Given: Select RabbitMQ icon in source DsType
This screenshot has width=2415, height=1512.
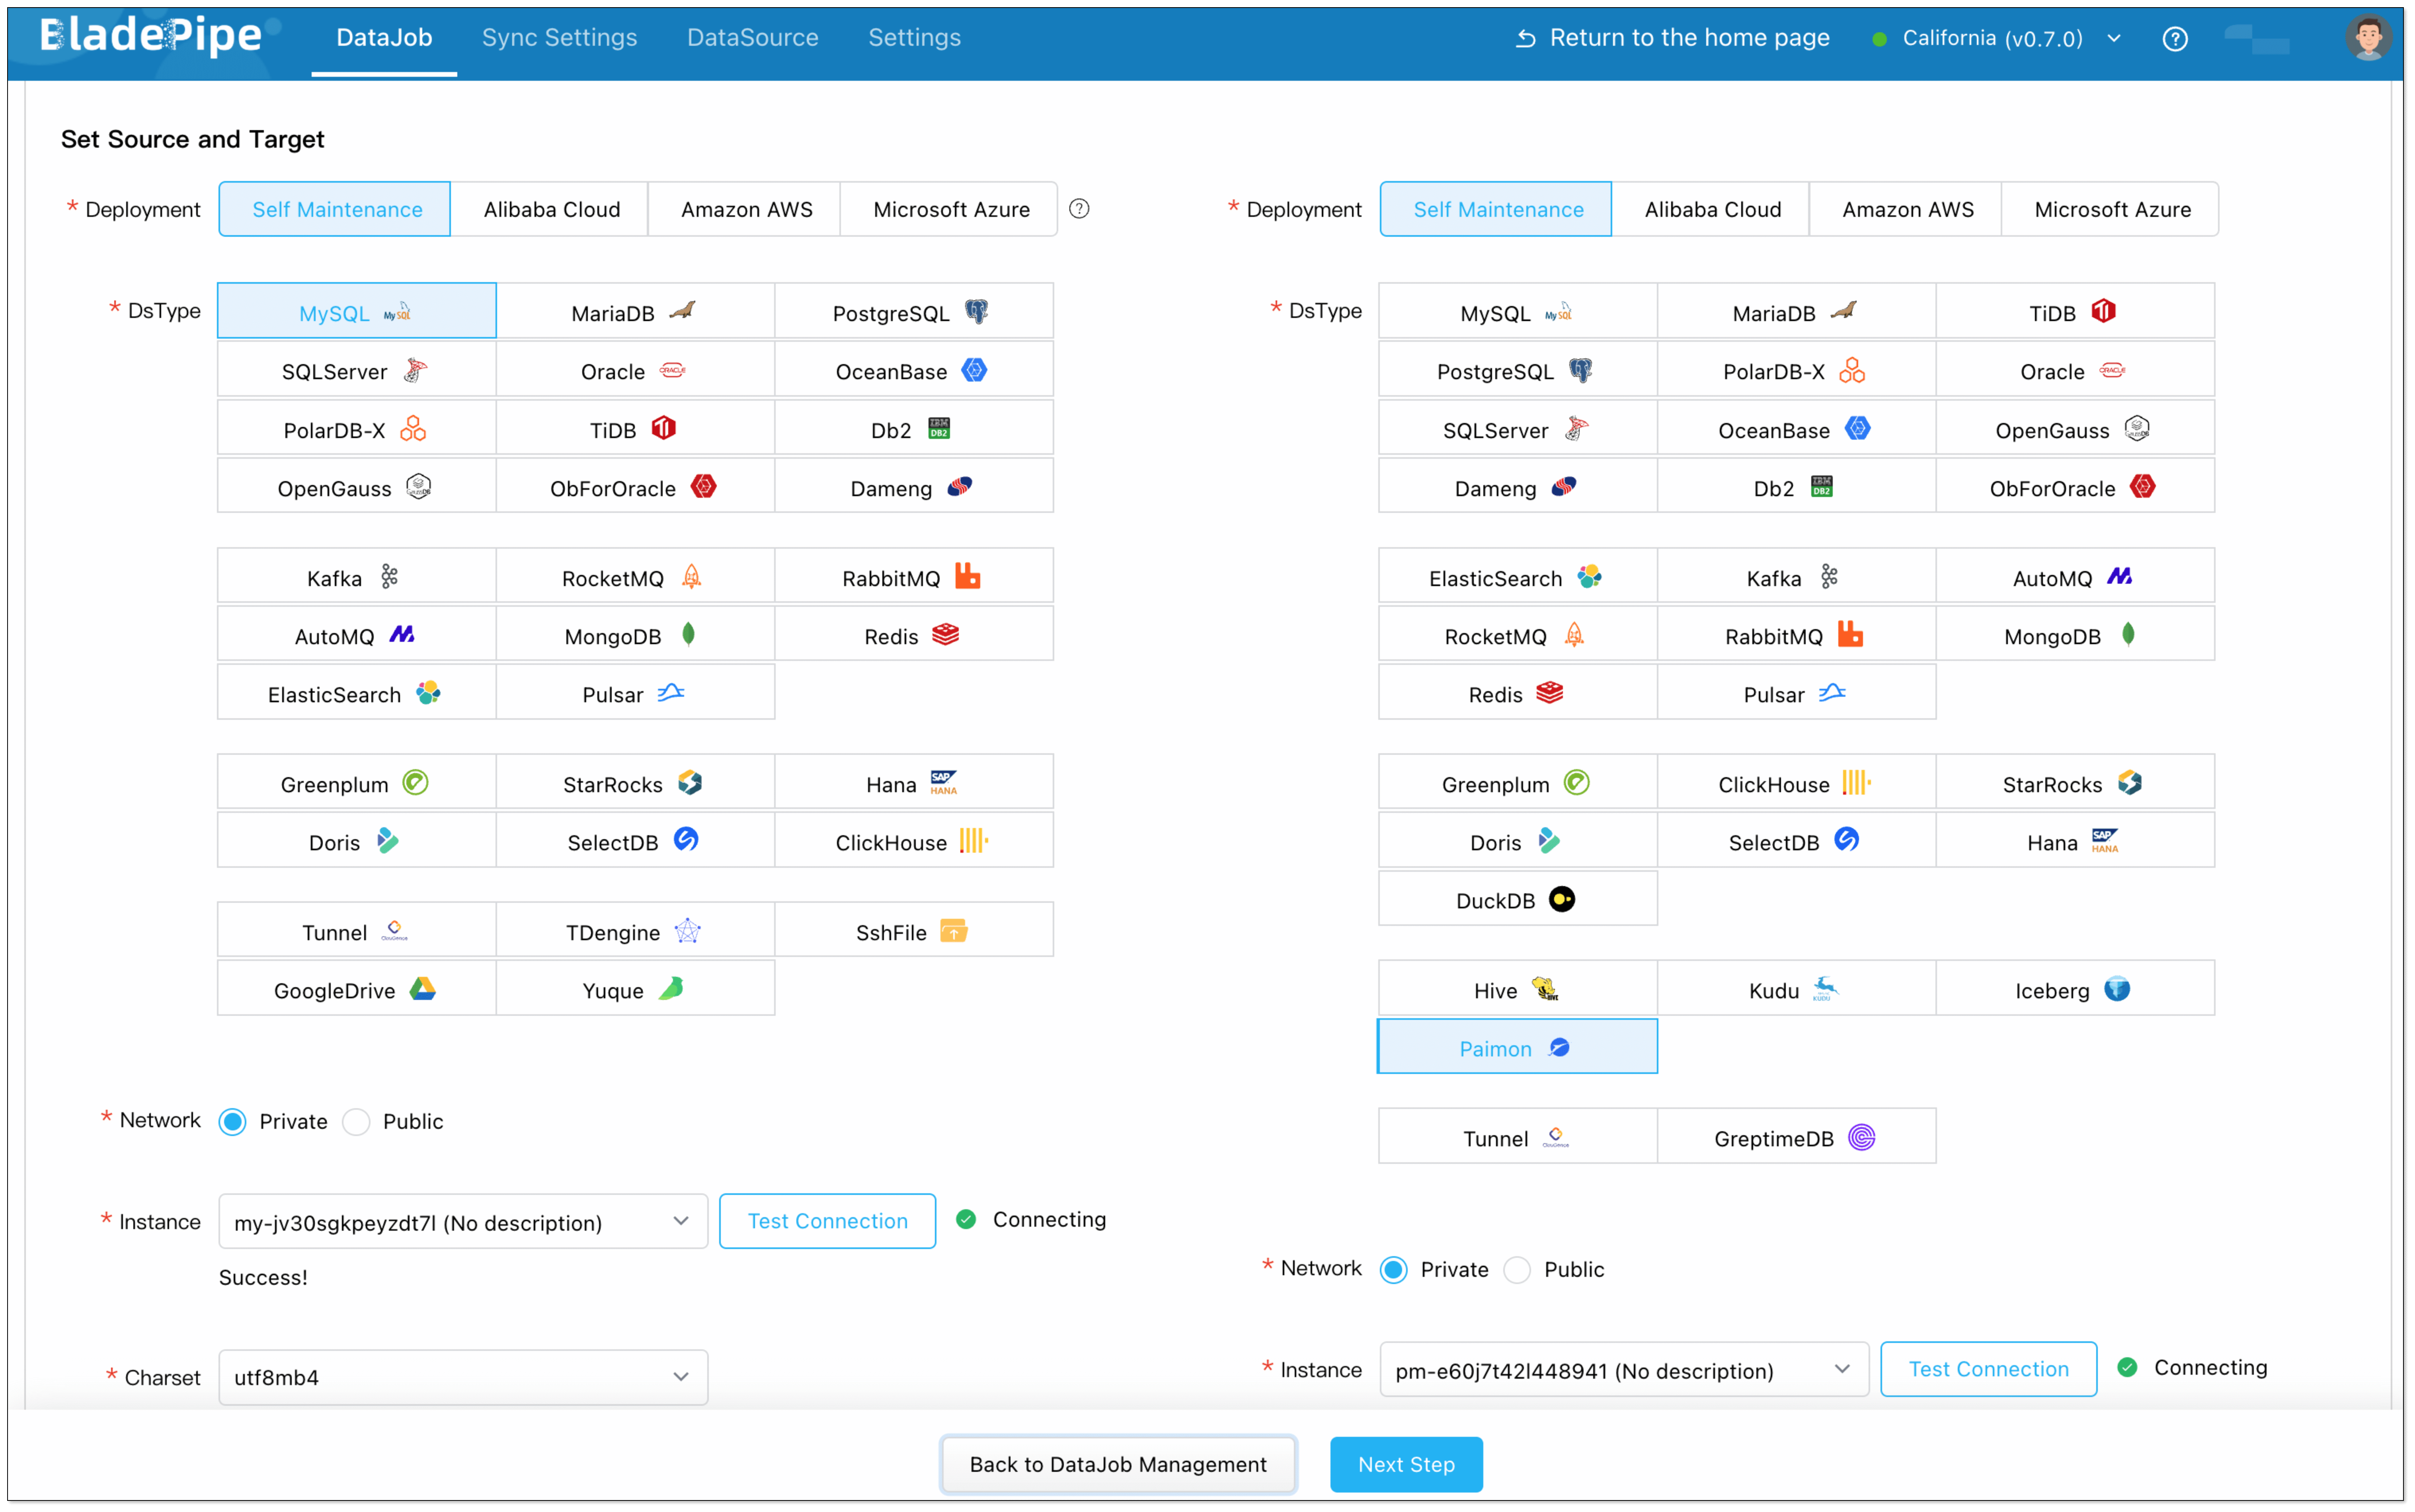Looking at the screenshot, I should 967,577.
